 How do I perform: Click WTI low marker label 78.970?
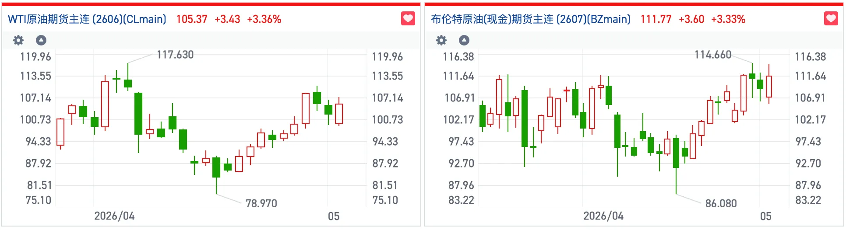point(261,203)
